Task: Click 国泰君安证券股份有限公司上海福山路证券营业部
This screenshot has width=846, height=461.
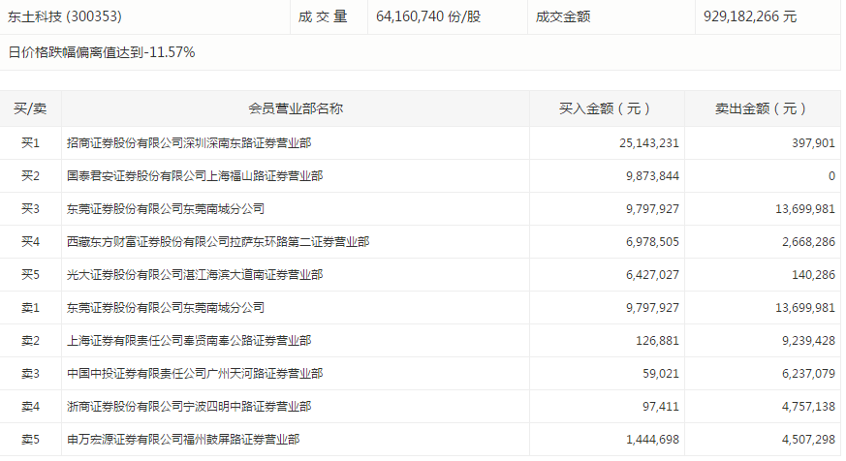Action: click(x=195, y=175)
